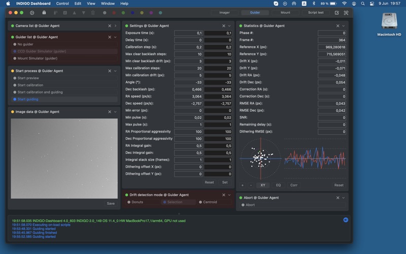Select the green color dot in toolbar
Viewport: 406px width, 254px height.
(123, 13)
